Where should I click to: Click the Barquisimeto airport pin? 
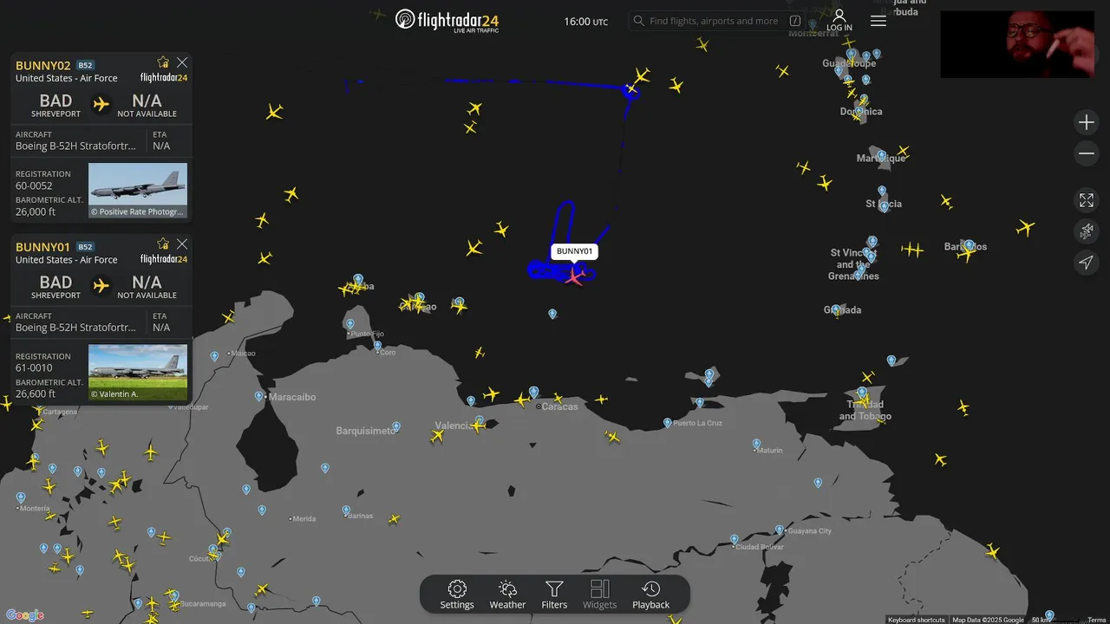pos(396,427)
